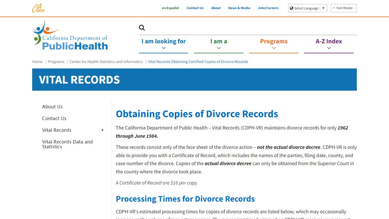Click the plus sign to increase text size
The width and height of the screenshot is (389, 219).
click(x=333, y=8)
